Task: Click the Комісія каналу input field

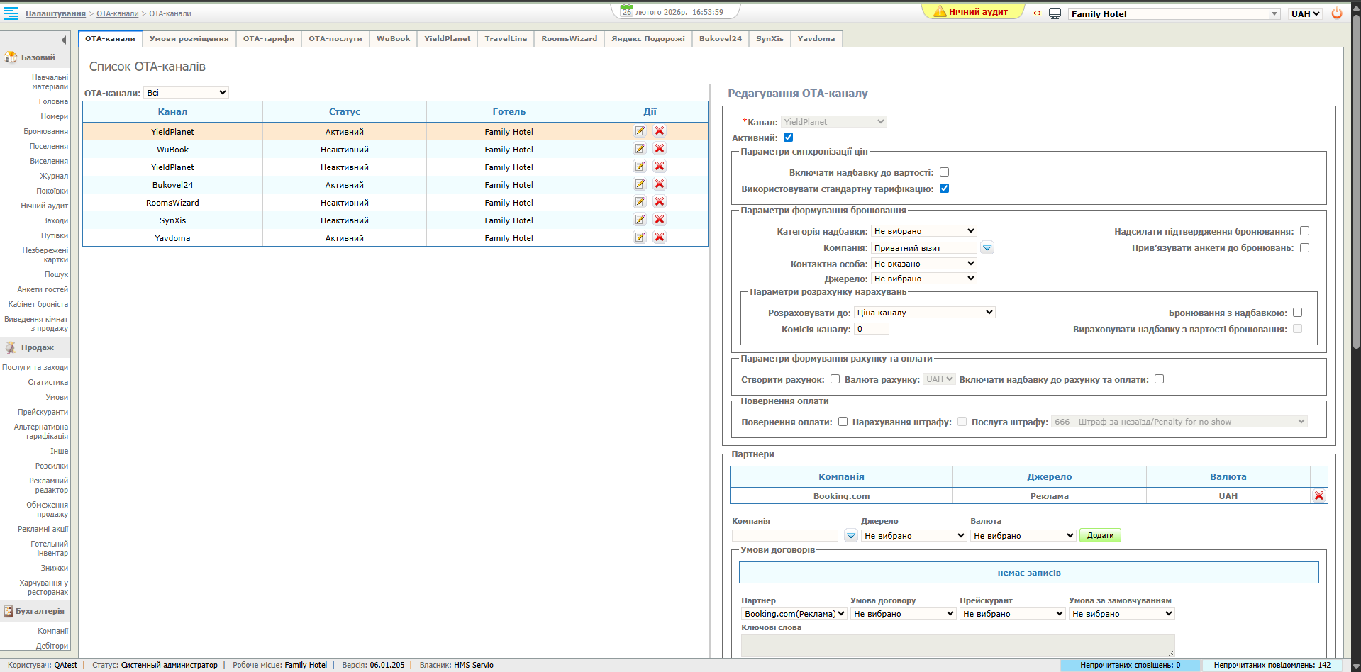Action: tap(871, 329)
